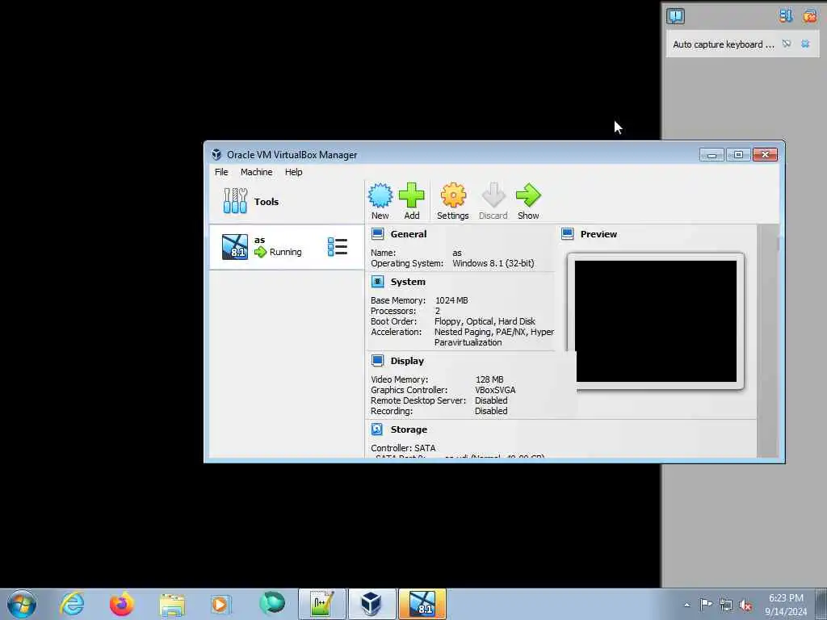Click the General section header
The image size is (827, 620).
click(408, 233)
